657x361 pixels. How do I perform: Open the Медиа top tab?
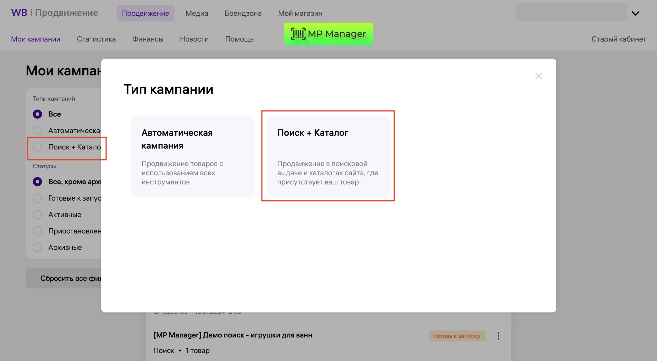[x=197, y=13]
